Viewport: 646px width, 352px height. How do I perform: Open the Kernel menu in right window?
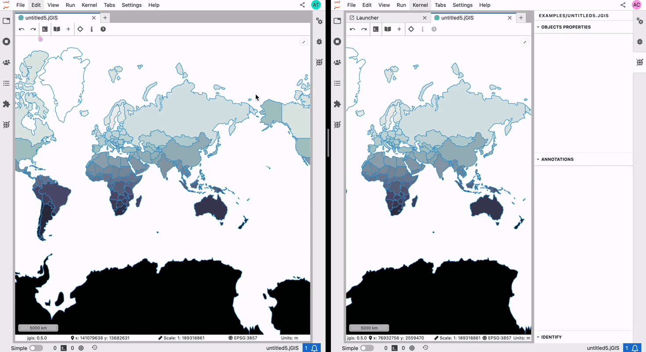420,5
